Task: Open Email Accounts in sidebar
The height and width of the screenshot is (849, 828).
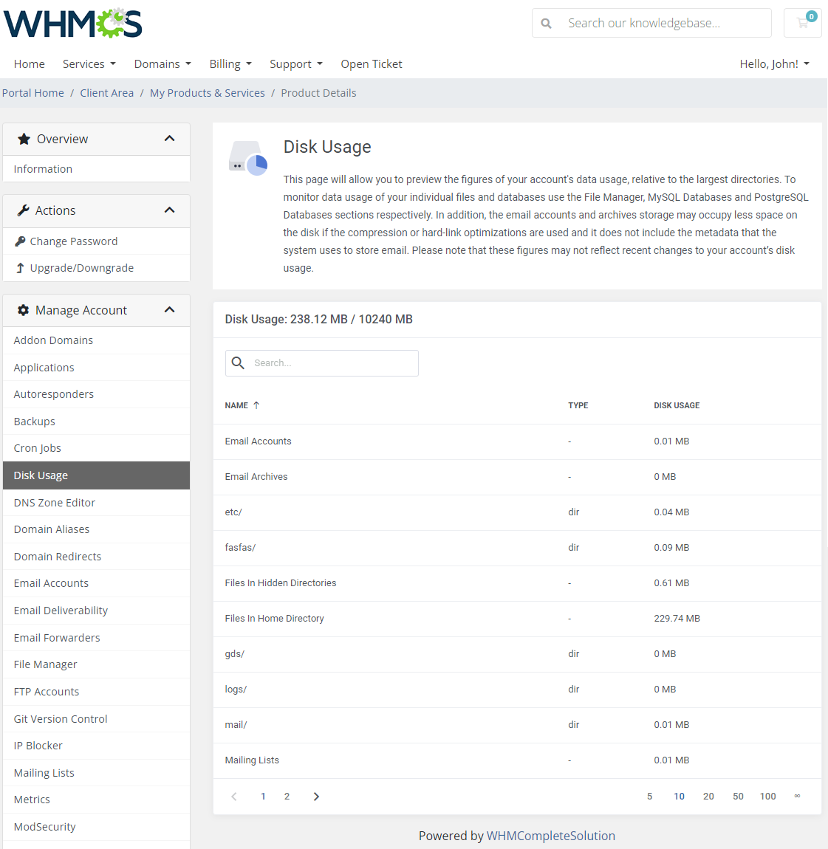Action: [x=97, y=583]
